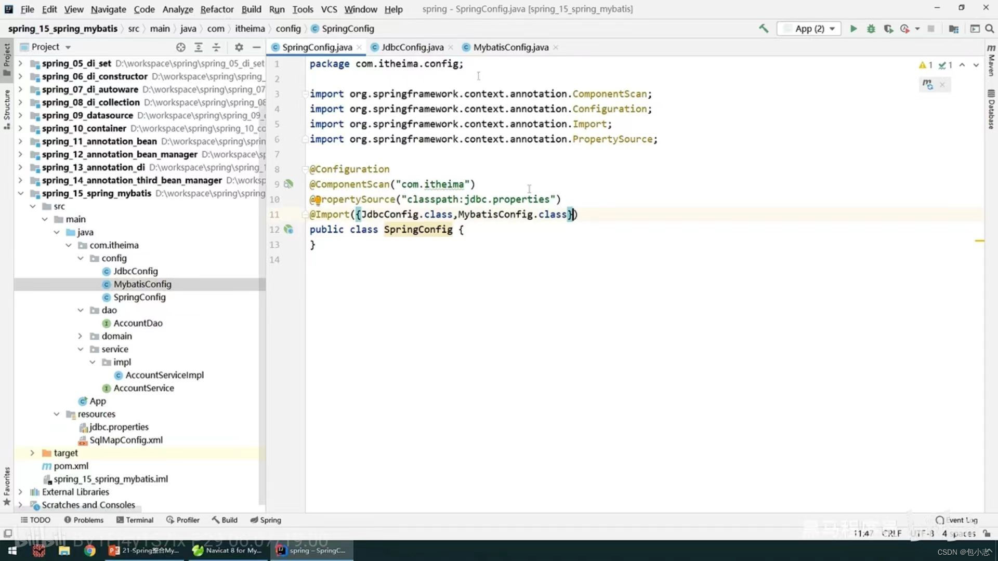
Task: Open Chrome from the taskbar
Action: (x=90, y=551)
